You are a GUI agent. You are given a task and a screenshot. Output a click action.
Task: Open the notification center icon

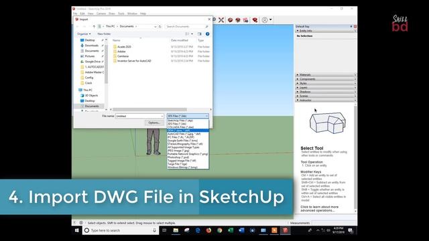pyautogui.click(x=351, y=230)
